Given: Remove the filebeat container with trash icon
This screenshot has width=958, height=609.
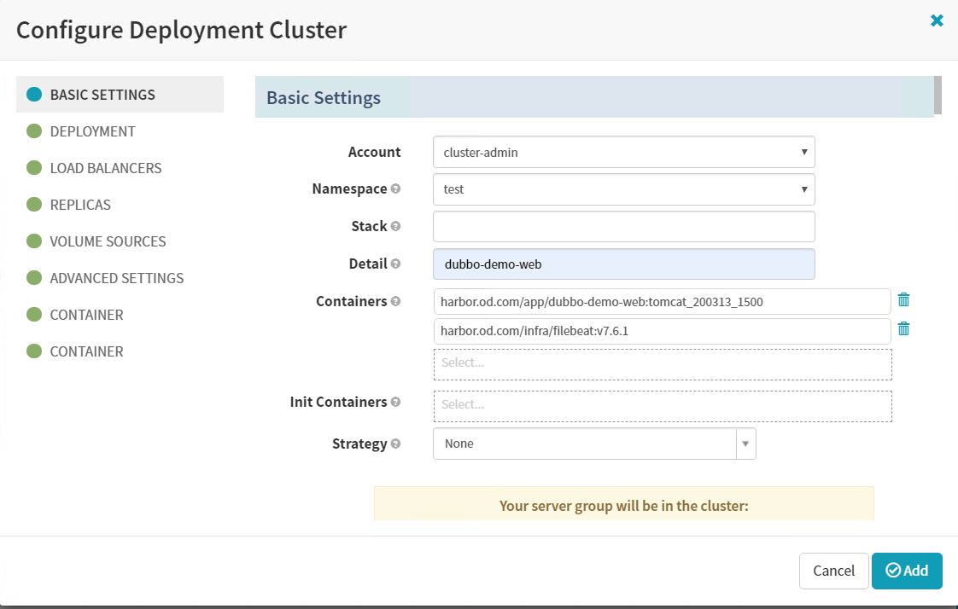Looking at the screenshot, I should (x=903, y=329).
